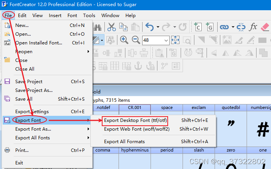The height and width of the screenshot is (169, 271).
Task: Click the Add Characters icon
Action: click(197, 27)
